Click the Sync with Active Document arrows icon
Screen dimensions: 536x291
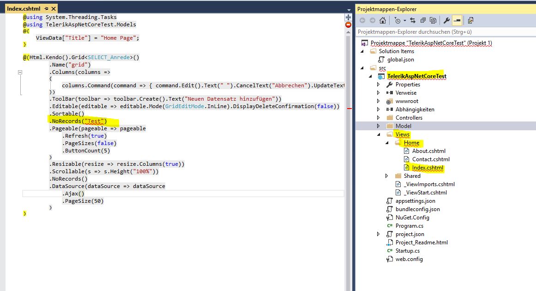(412, 20)
